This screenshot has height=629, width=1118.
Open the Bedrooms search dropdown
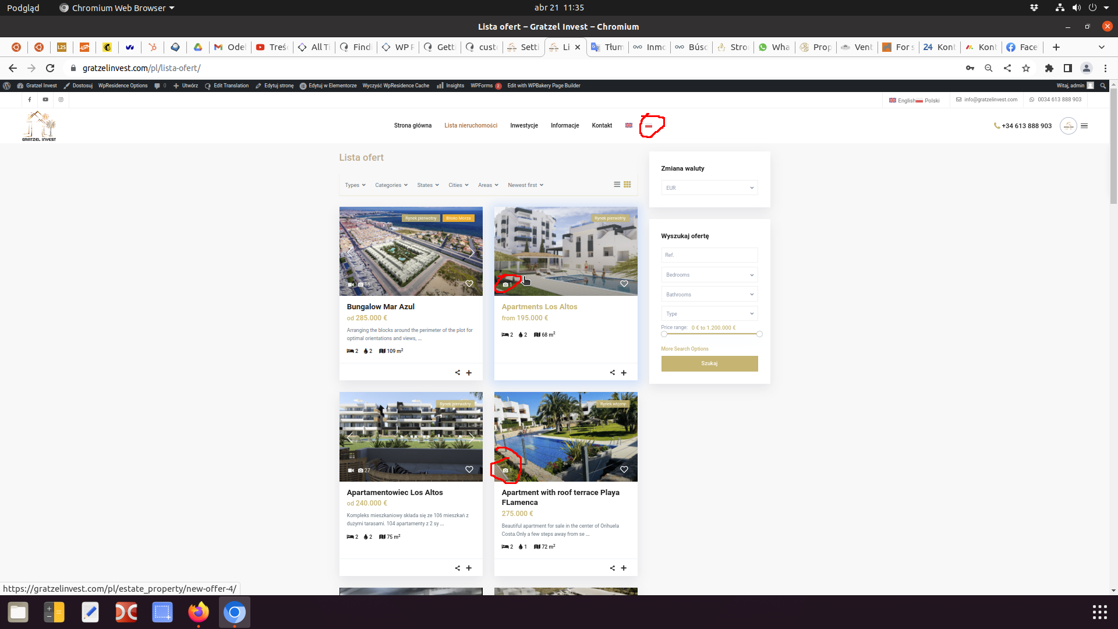point(709,275)
